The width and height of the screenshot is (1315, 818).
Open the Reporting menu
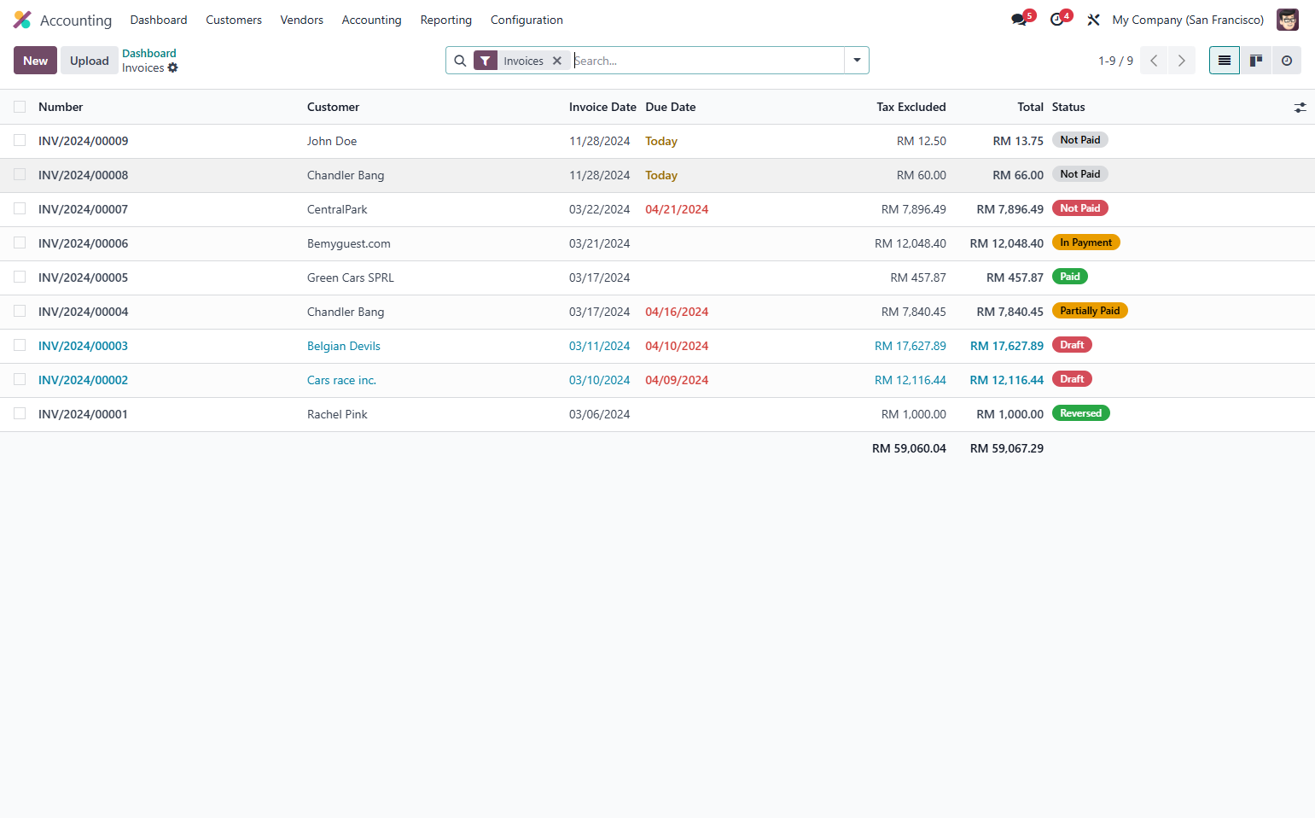pyautogui.click(x=445, y=20)
